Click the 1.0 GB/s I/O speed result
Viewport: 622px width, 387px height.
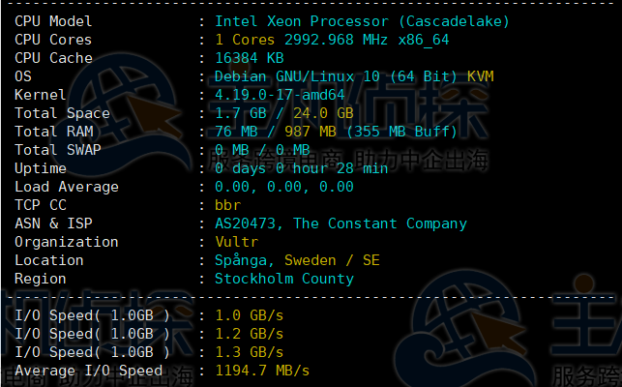[249, 315]
